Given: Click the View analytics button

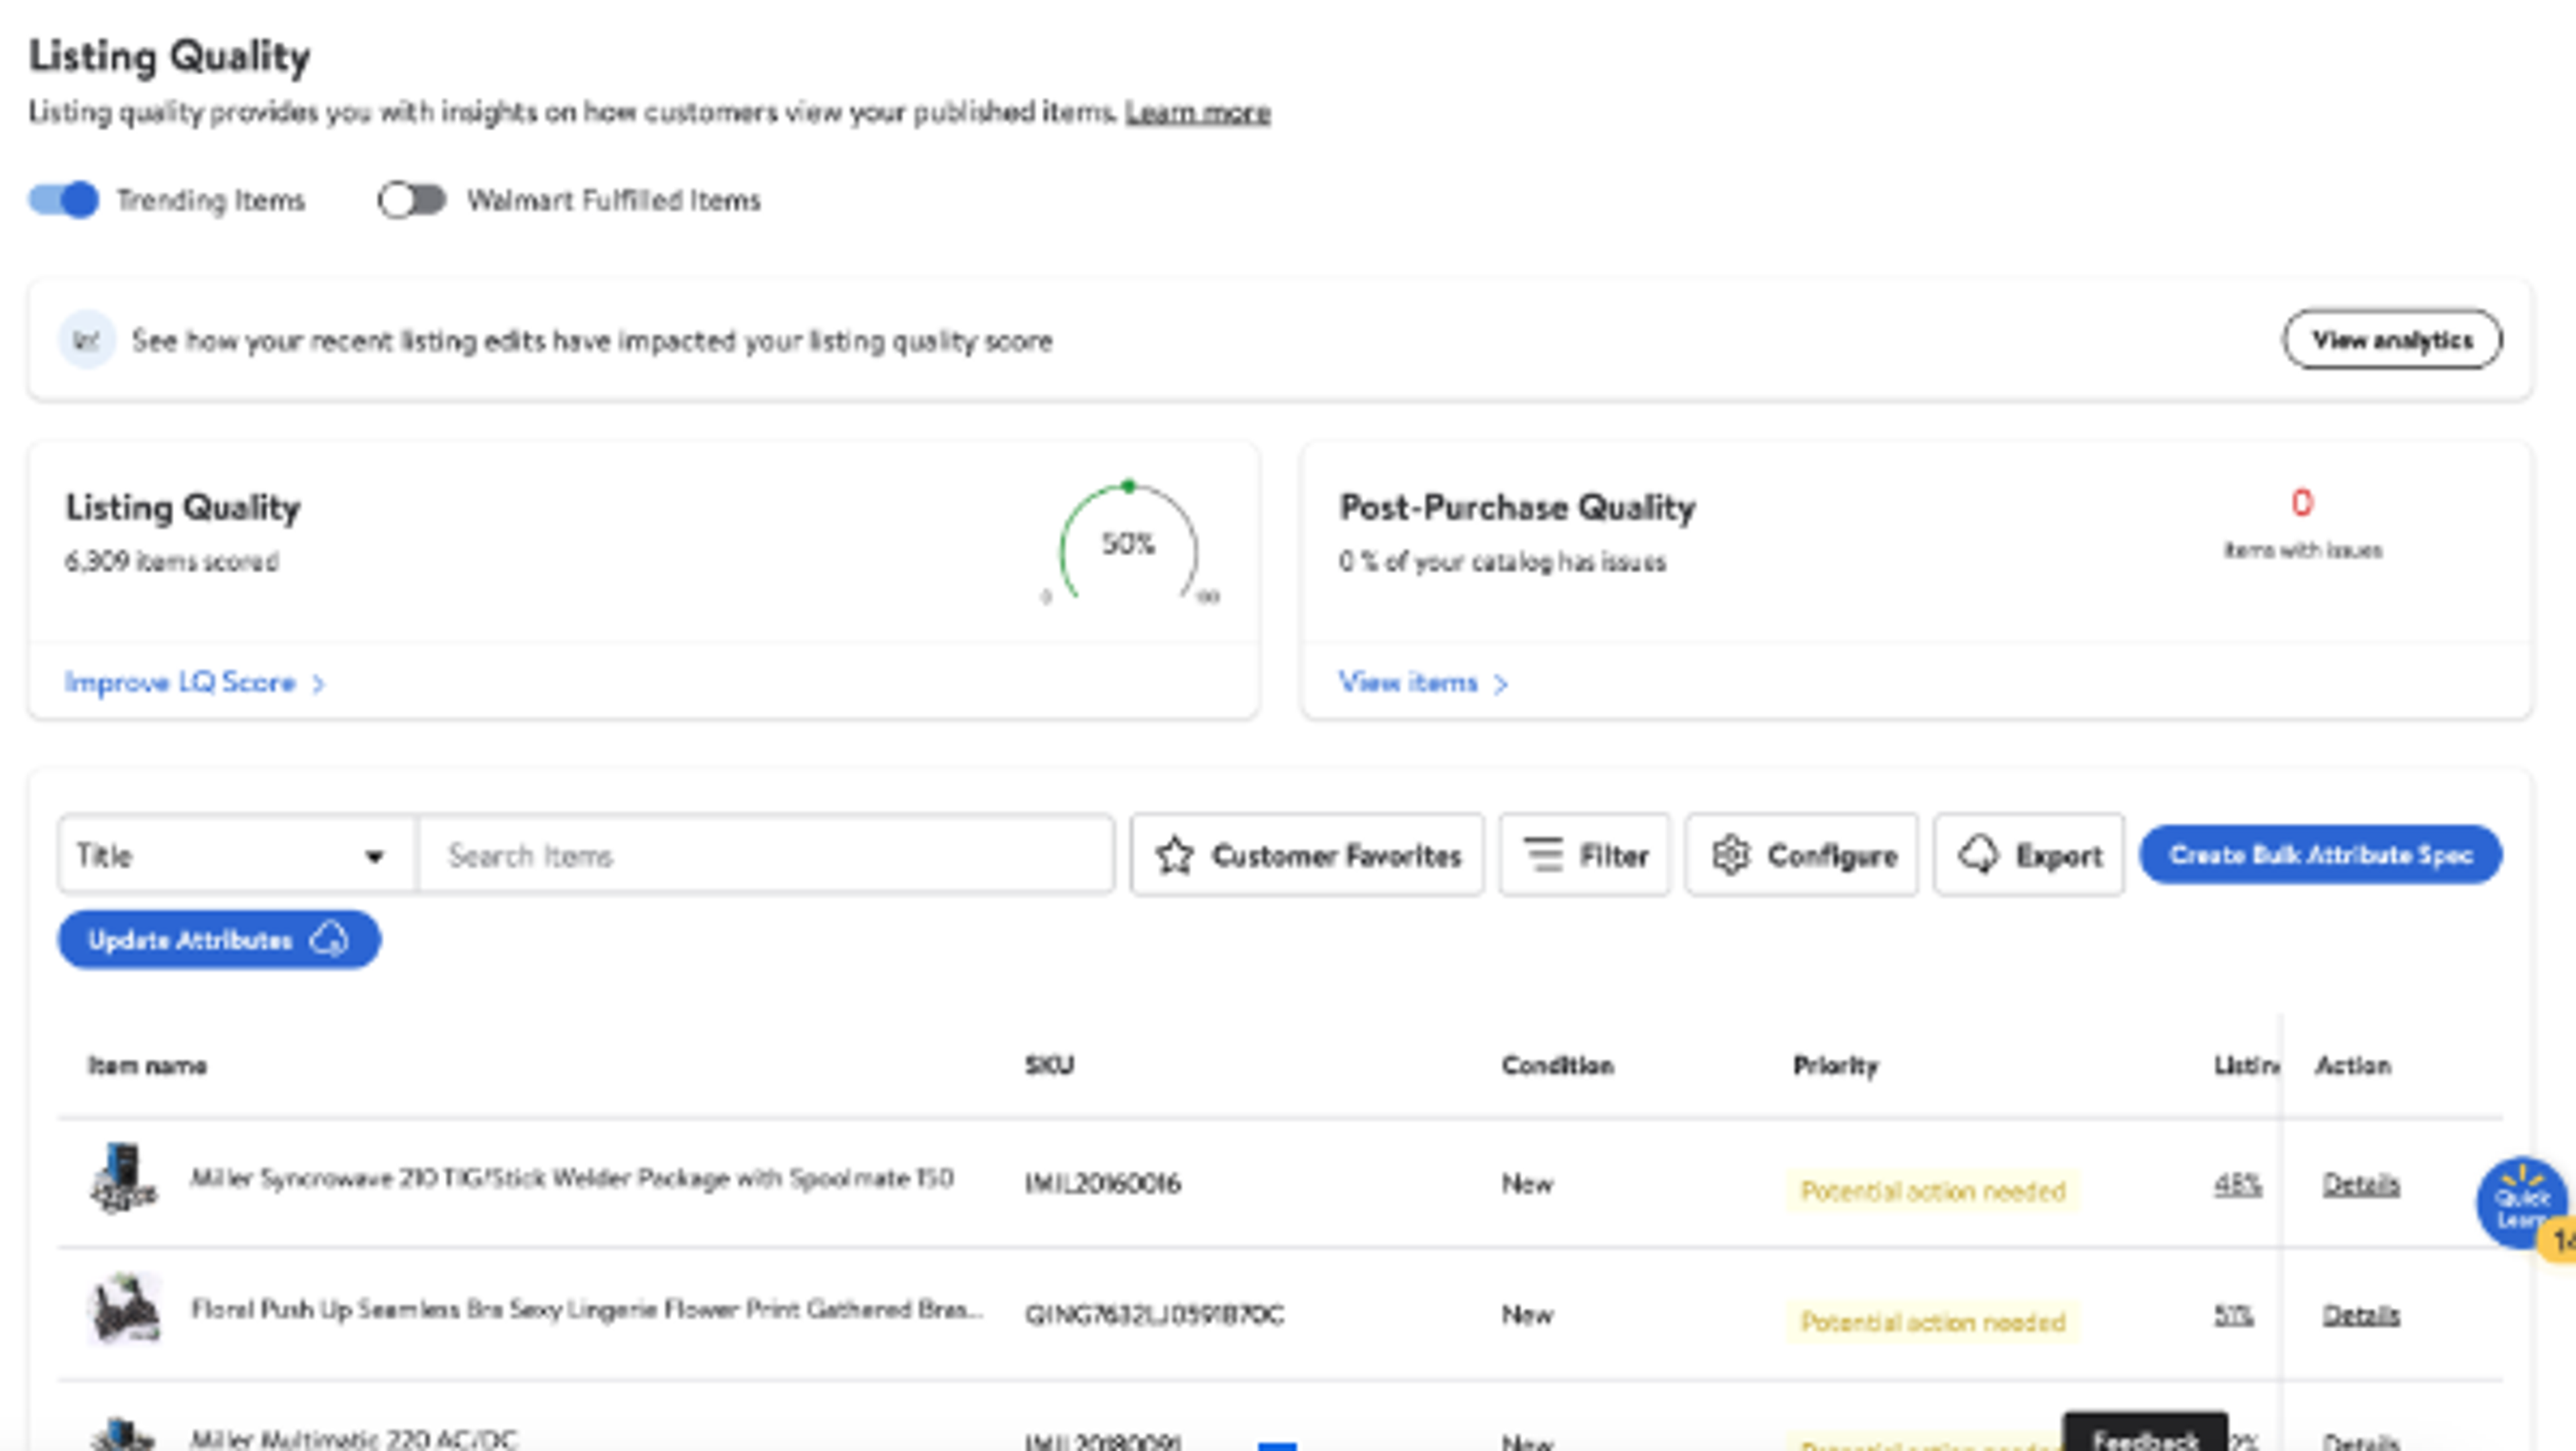Looking at the screenshot, I should [2391, 341].
